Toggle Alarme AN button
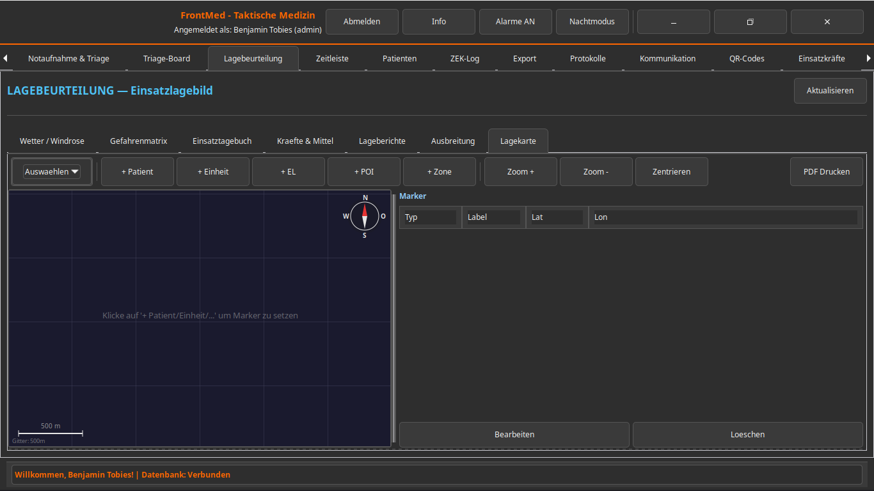874x491 pixels. click(x=515, y=22)
